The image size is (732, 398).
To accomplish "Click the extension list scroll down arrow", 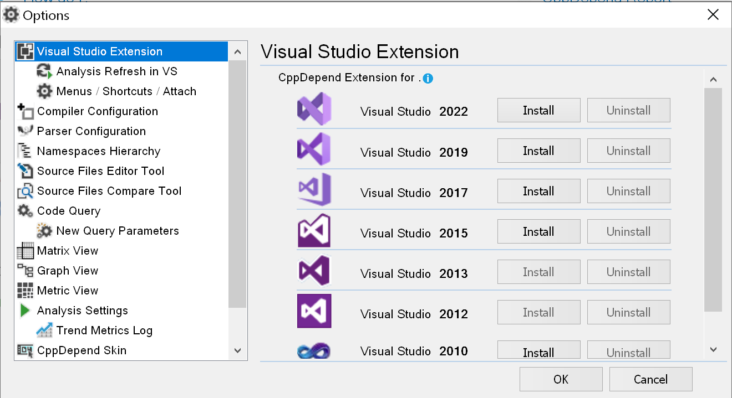I will (713, 349).
